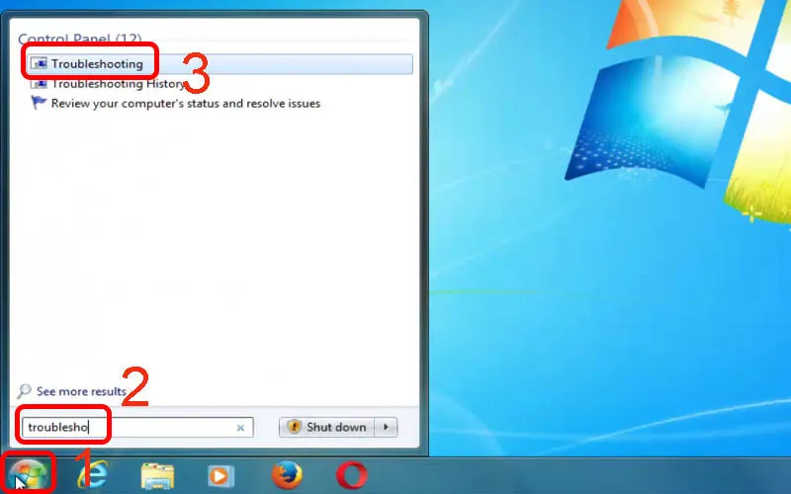Open Internet Explorer from the taskbar

tap(94, 476)
